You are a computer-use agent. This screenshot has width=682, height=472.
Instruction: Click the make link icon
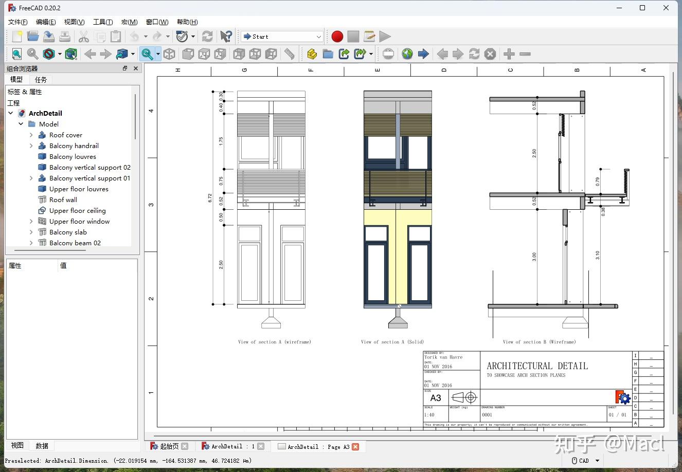(x=344, y=54)
